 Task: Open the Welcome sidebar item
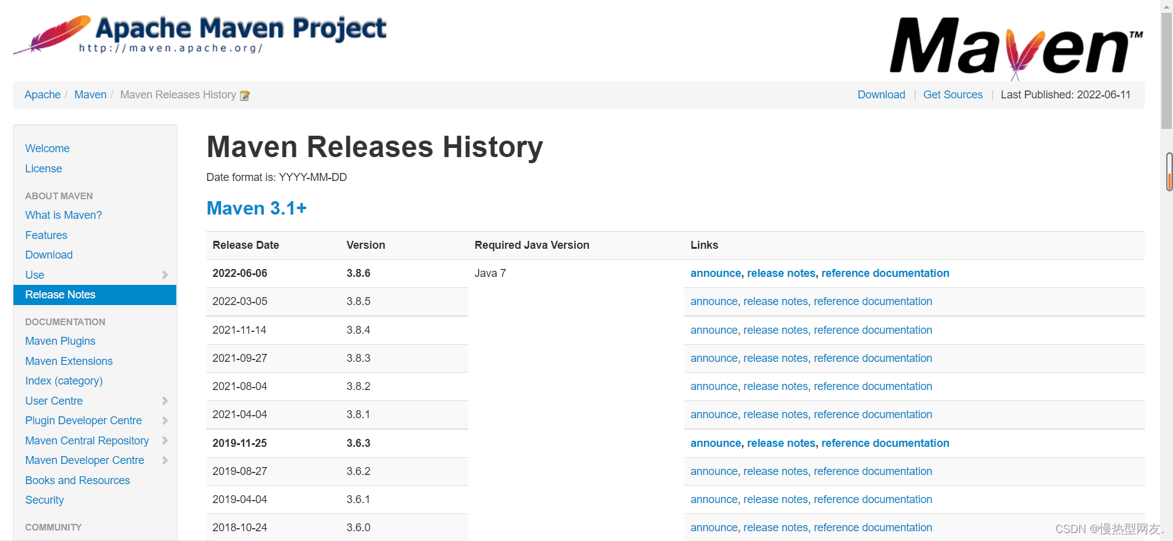pyautogui.click(x=47, y=149)
